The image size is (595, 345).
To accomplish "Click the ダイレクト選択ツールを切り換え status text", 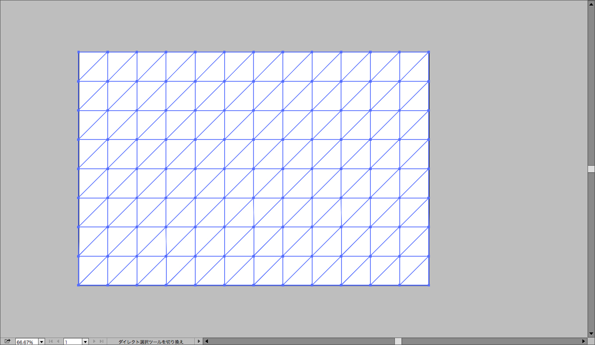I will [151, 342].
